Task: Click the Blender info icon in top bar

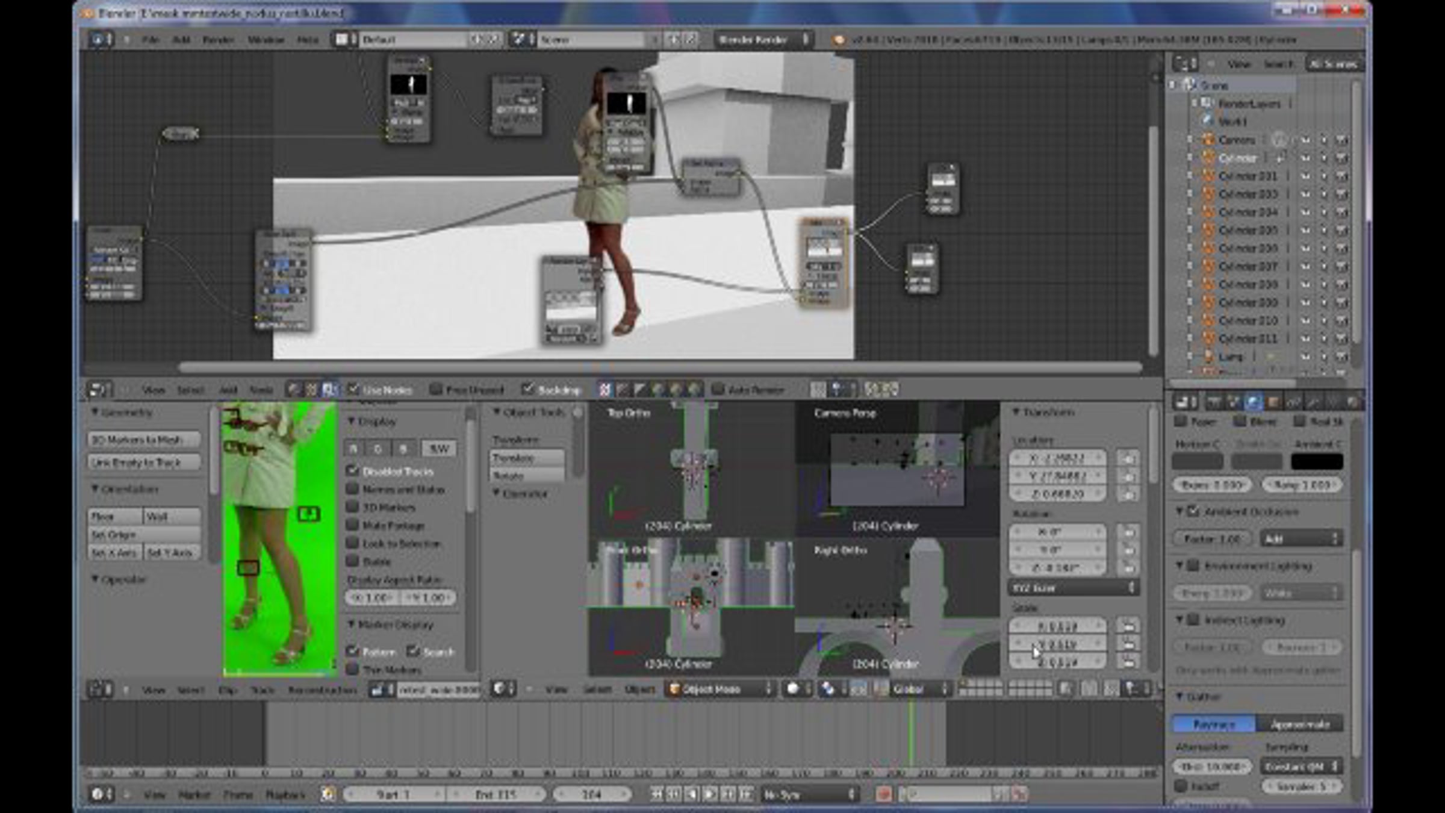Action: [97, 40]
